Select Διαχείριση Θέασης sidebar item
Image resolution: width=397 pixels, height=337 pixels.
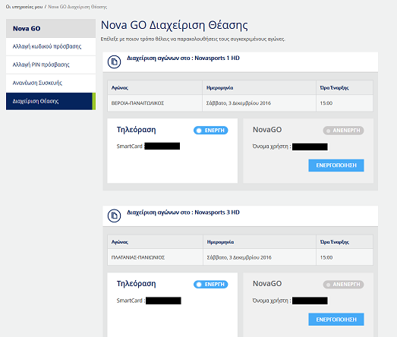pyautogui.click(x=51, y=101)
